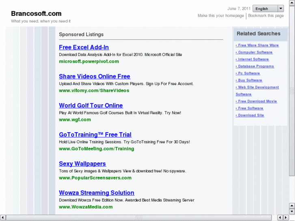Click the vertical scrollbar thumb
The width and height of the screenshot is (295, 221).
(x=292, y=91)
